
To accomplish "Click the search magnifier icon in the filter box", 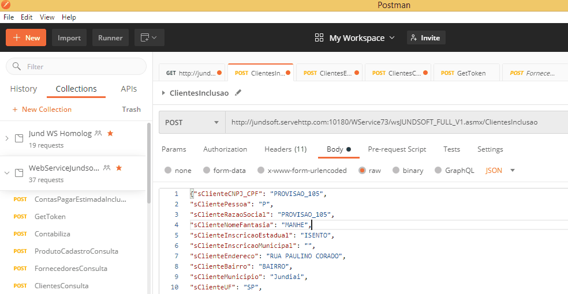I will click(x=17, y=66).
